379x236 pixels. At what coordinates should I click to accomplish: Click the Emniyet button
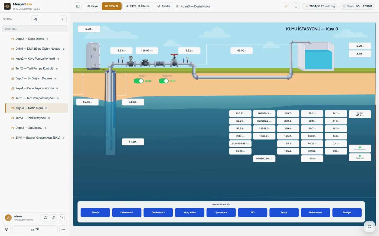(347, 213)
